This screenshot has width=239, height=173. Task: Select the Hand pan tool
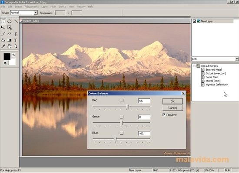pyautogui.click(x=10, y=46)
